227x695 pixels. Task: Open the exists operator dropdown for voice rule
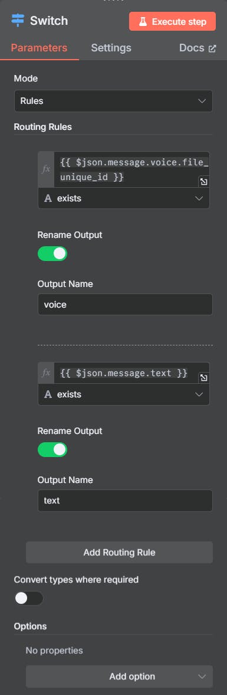click(x=124, y=198)
